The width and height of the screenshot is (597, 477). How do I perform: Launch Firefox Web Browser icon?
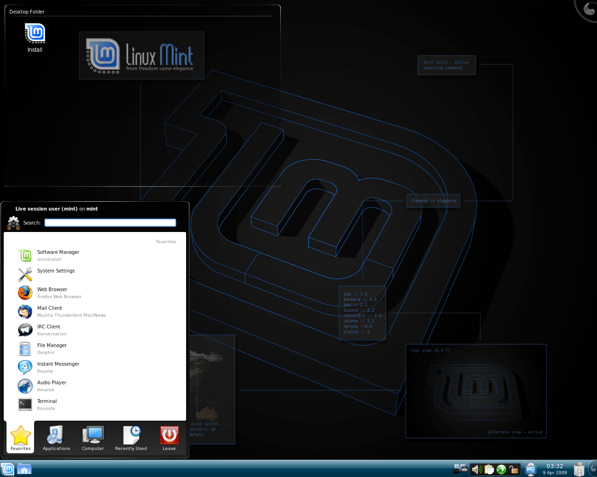(x=25, y=293)
